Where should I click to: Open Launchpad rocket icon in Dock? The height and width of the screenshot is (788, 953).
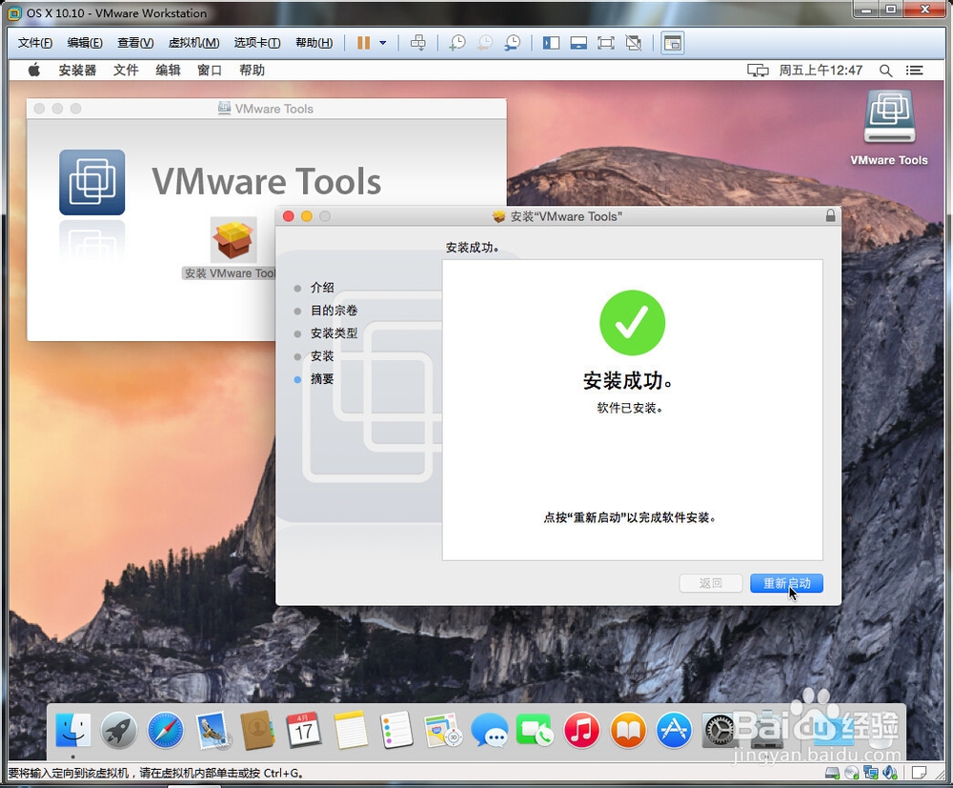119,730
